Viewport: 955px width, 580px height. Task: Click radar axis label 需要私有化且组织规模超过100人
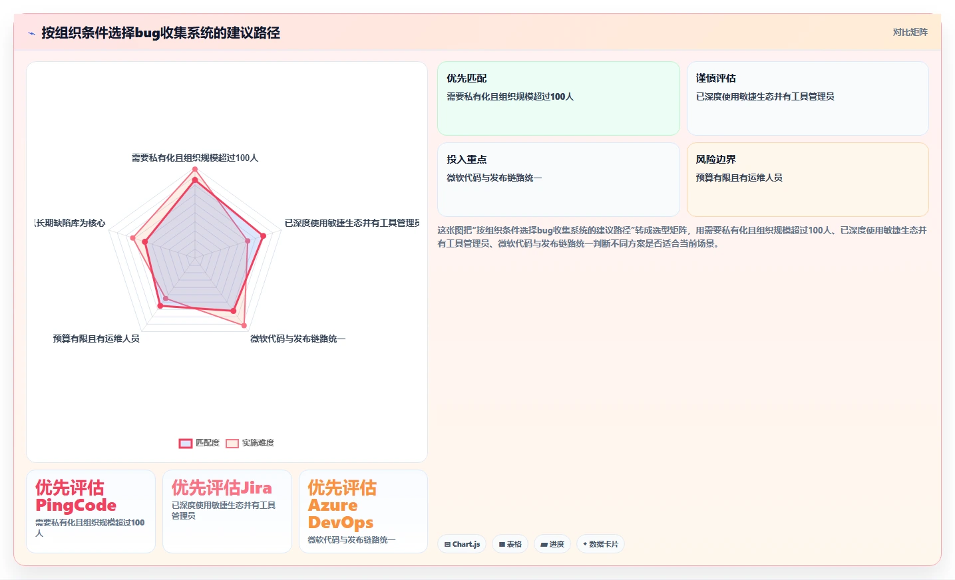pyautogui.click(x=195, y=158)
